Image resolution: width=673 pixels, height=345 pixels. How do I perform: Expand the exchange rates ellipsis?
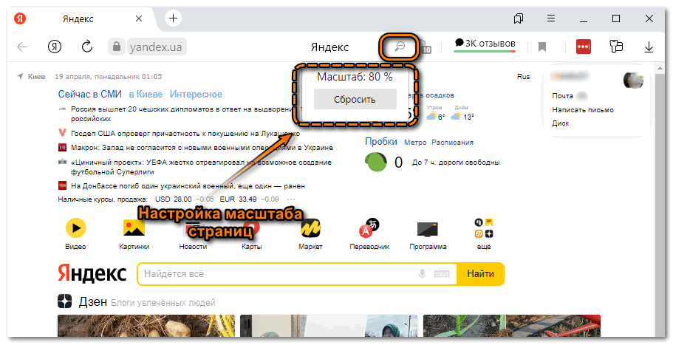pyautogui.click(x=290, y=199)
